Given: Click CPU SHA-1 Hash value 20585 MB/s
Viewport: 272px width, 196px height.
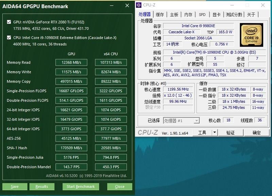Looking at the screenshot, I should (x=111, y=148).
